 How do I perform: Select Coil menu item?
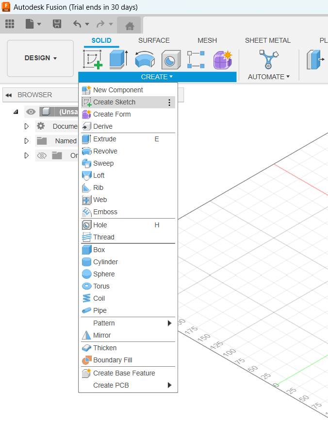(x=128, y=298)
